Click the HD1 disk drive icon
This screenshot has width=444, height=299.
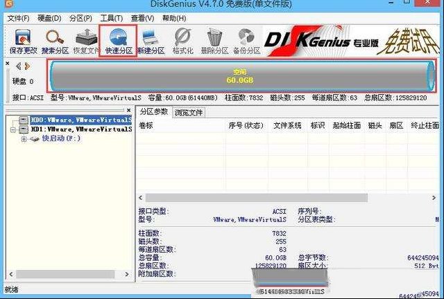click(x=24, y=129)
